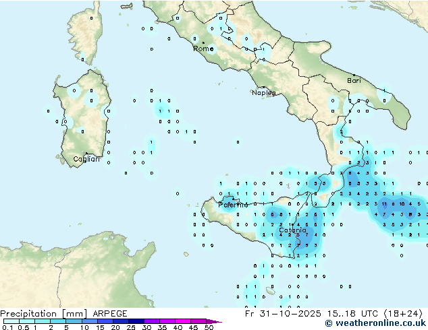Select the 5–10 mm light blue legend swatch
The height and width of the screenshot is (330, 428).
coord(74,321)
